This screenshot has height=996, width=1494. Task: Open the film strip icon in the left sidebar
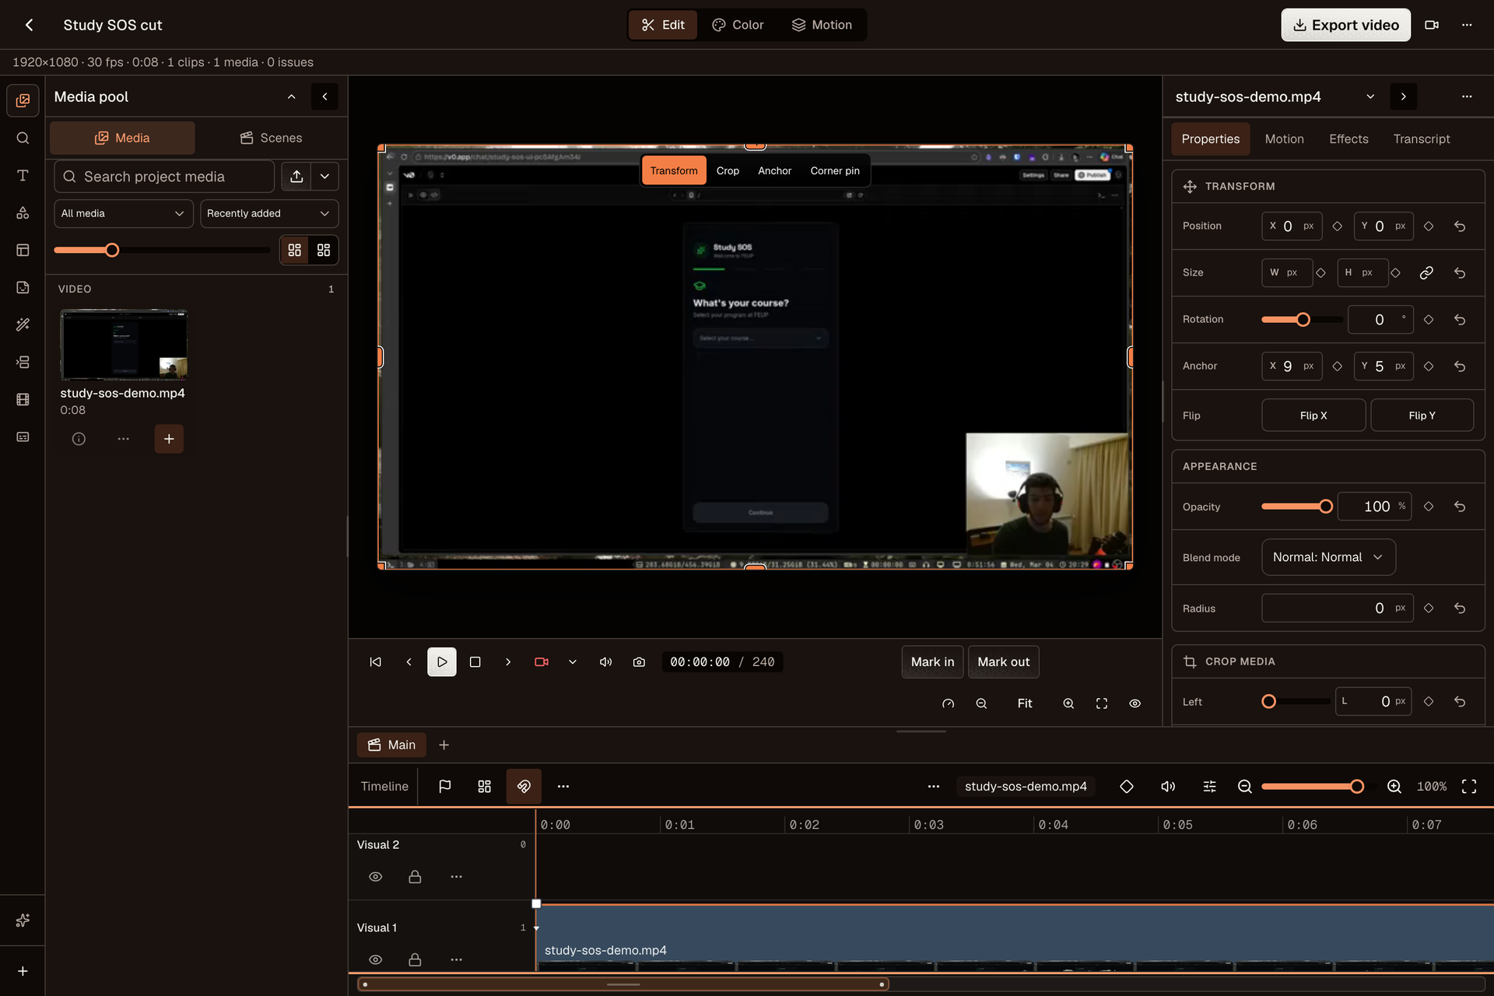click(23, 399)
